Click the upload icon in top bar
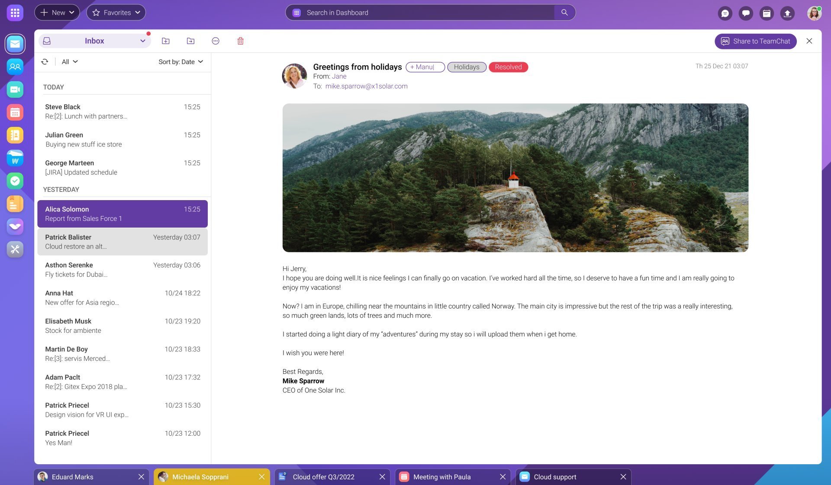Screen dimensions: 831x485 [x=787, y=13]
